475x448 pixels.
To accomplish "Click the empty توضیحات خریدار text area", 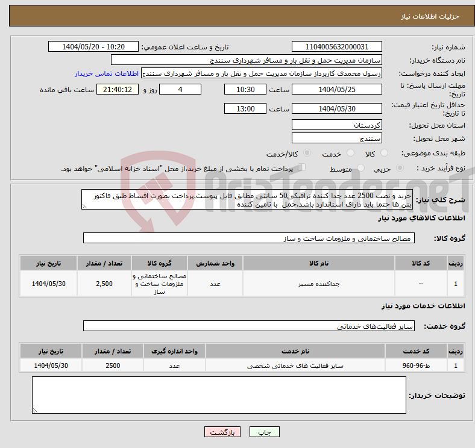I will [x=219, y=396].
